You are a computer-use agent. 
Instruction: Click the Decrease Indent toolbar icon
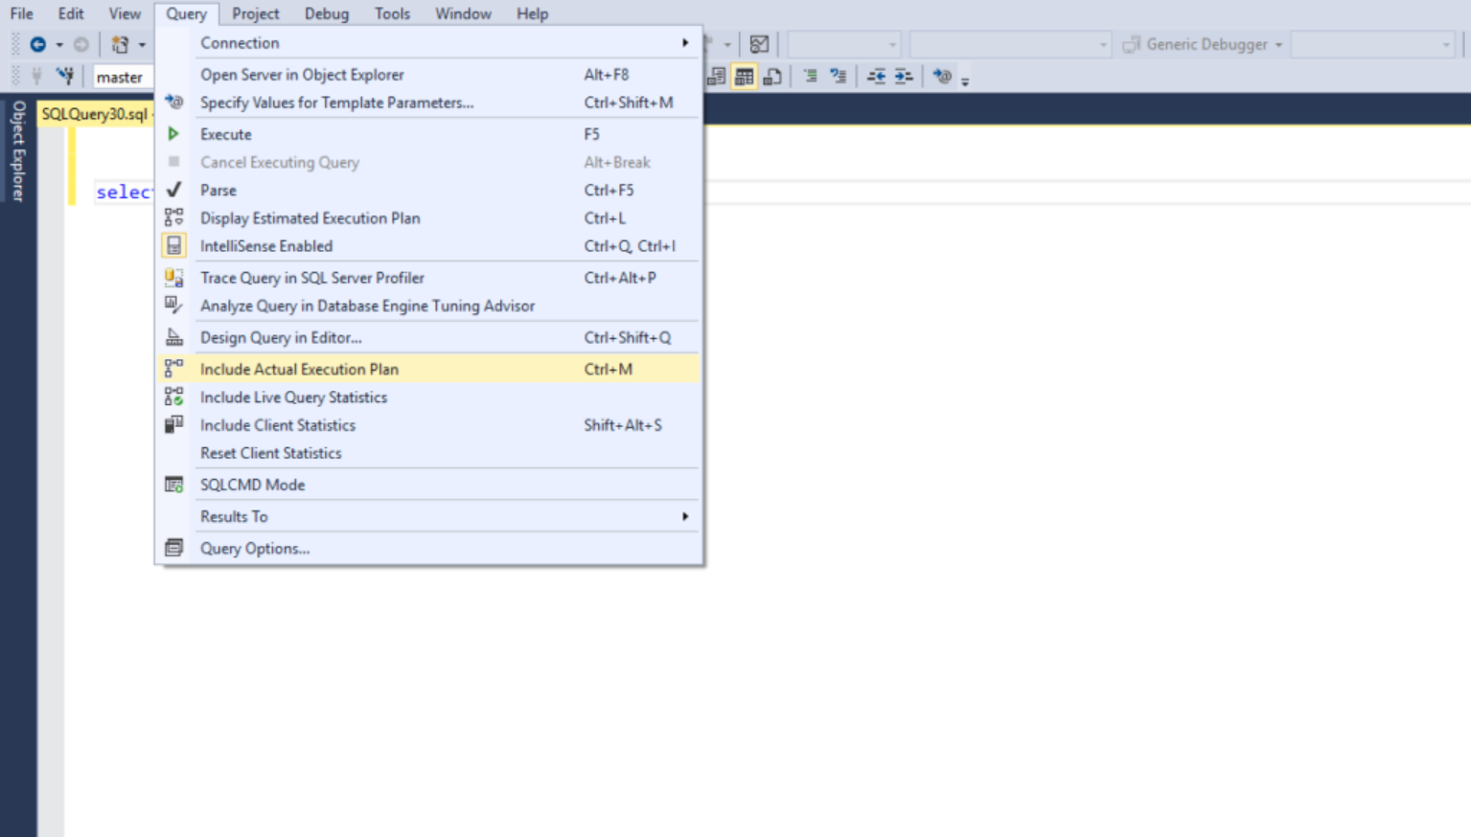point(876,76)
